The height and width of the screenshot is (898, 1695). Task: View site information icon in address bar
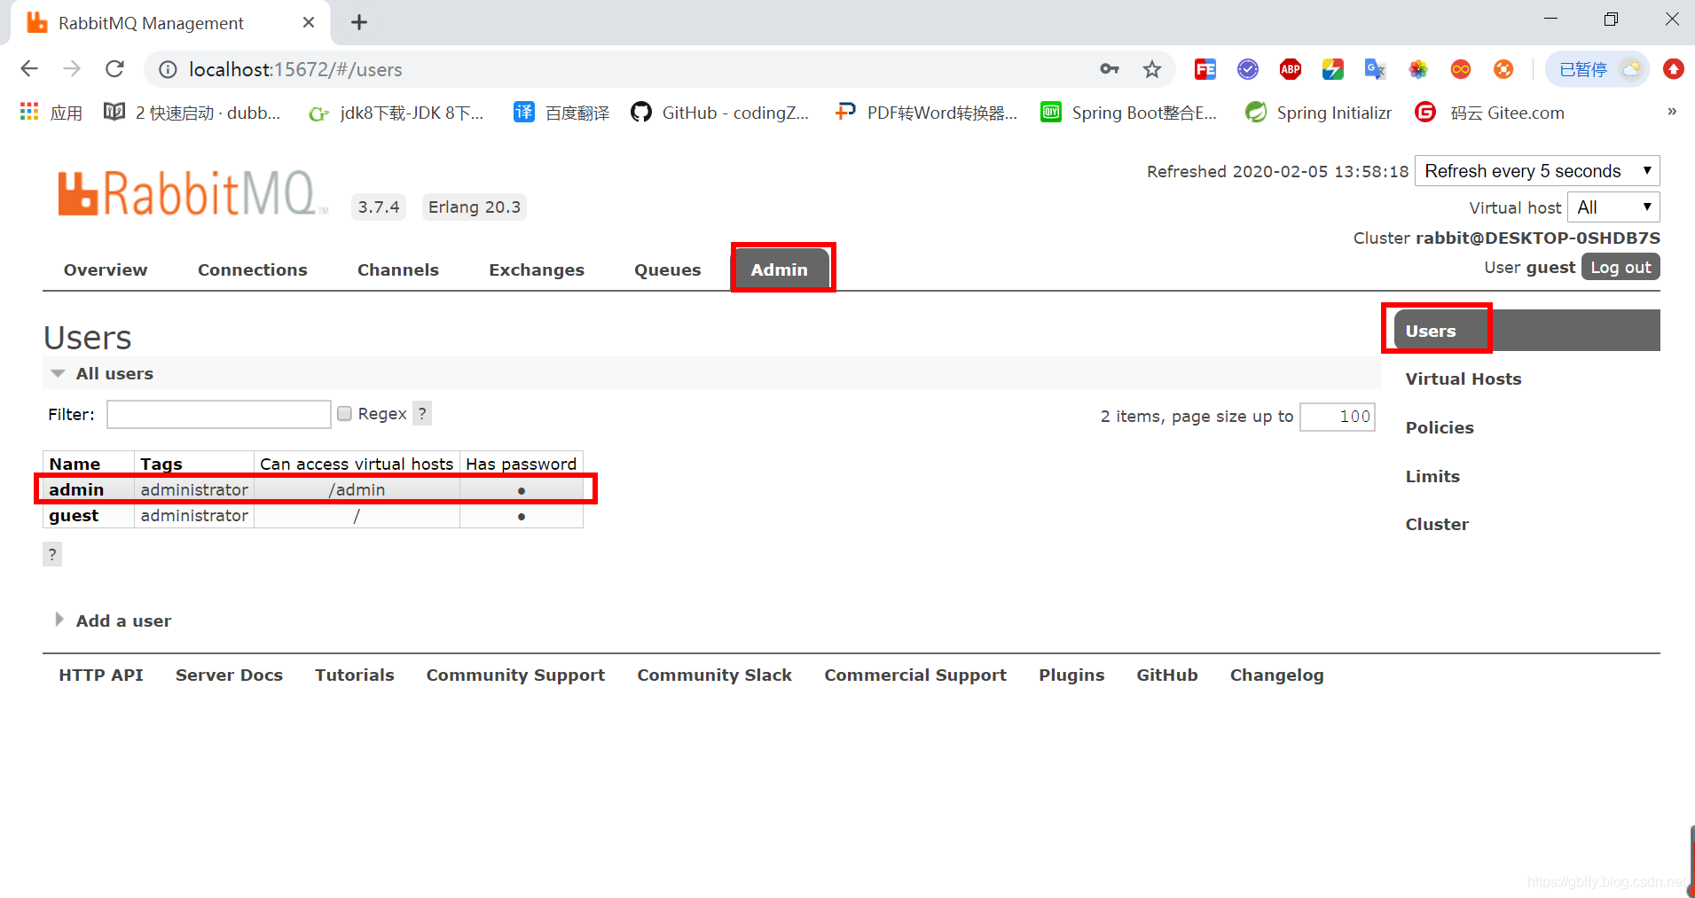coord(169,69)
